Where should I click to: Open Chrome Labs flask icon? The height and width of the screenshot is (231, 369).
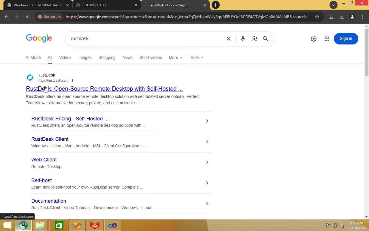(332, 17)
